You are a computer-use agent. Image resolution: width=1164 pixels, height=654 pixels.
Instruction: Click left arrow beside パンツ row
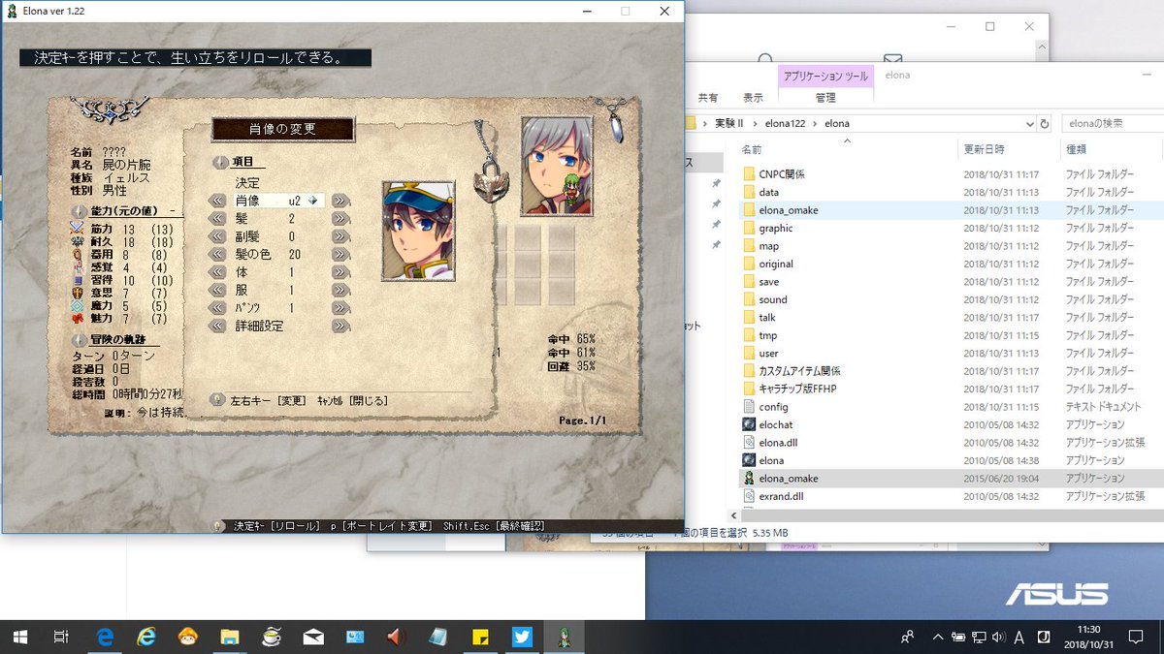217,308
